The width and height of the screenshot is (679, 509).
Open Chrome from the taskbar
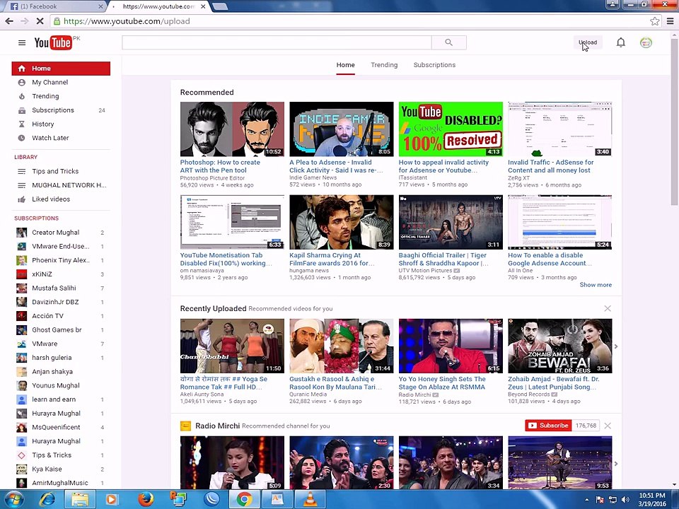(x=244, y=500)
